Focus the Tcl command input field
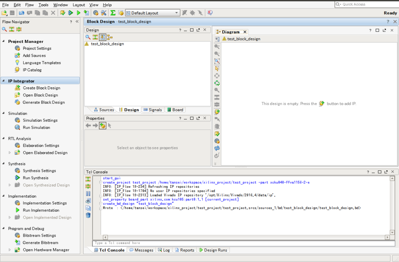Viewport: 399px width, 262px height. coord(244,243)
